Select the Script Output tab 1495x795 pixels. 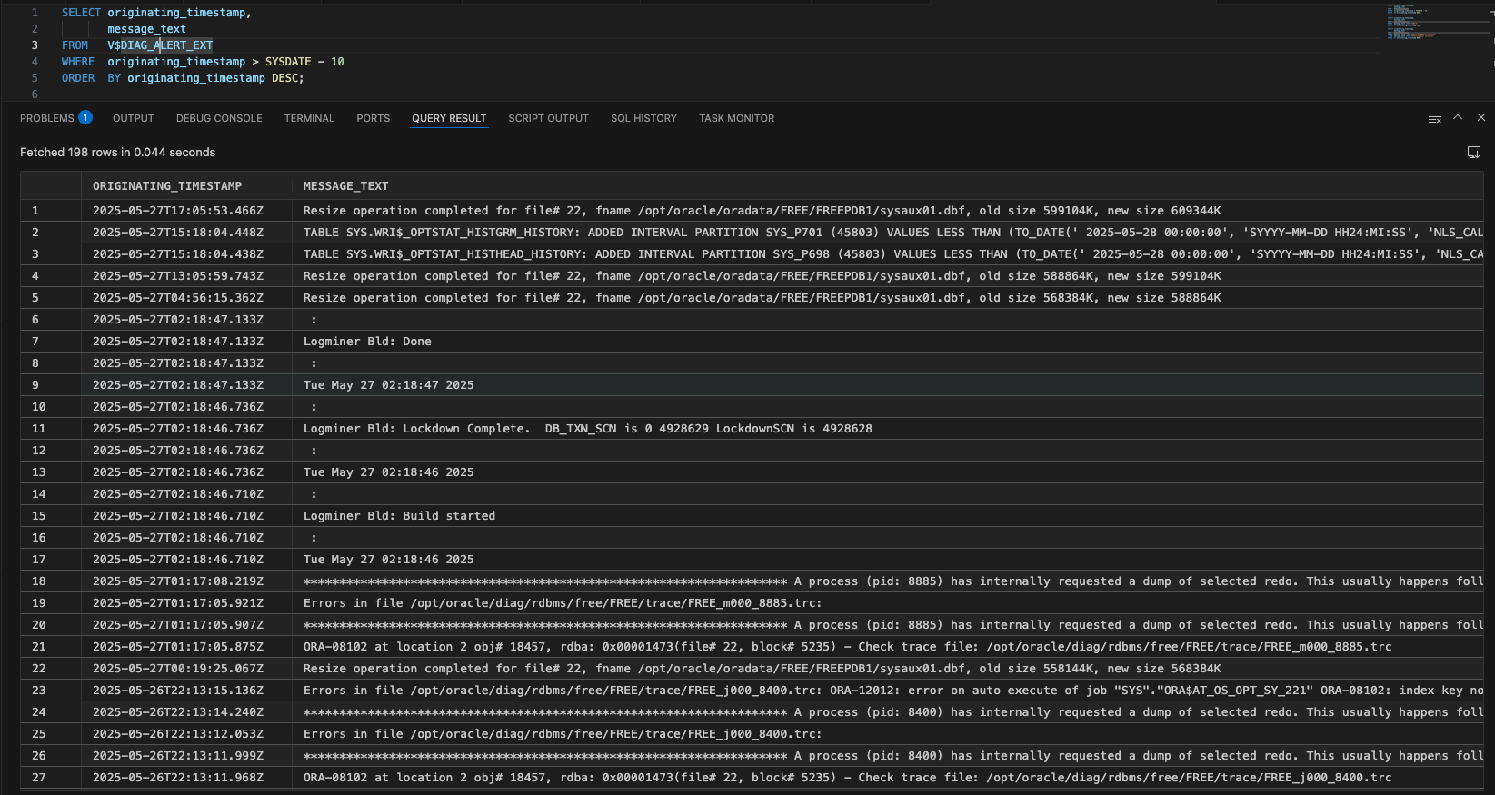click(x=548, y=118)
